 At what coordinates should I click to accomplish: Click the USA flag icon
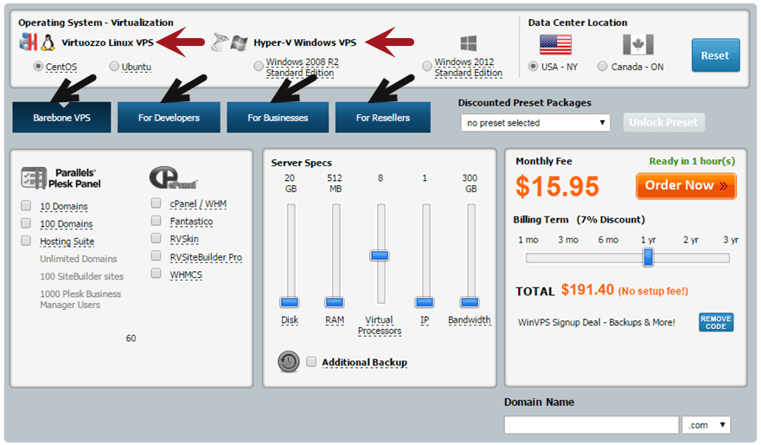pyautogui.click(x=555, y=45)
